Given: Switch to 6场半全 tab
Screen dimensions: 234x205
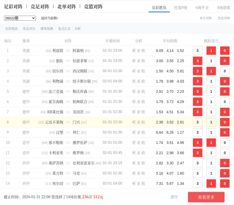Looking at the screenshot, I should pyautogui.click(x=202, y=7).
